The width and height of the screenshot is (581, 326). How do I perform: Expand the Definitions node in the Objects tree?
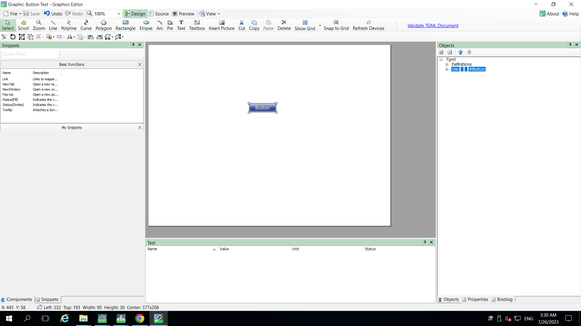pos(448,64)
